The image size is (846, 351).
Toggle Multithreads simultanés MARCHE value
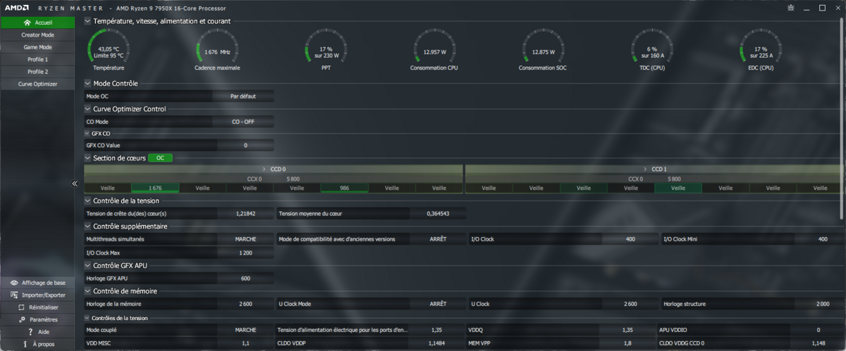[245, 239]
